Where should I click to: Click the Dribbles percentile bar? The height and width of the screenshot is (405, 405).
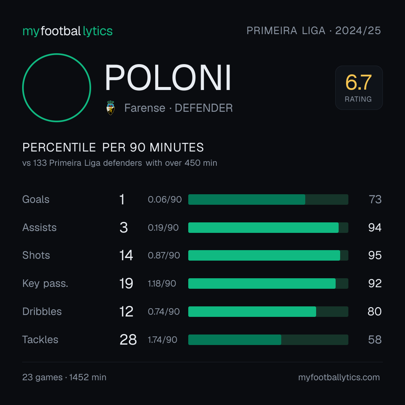click(268, 312)
